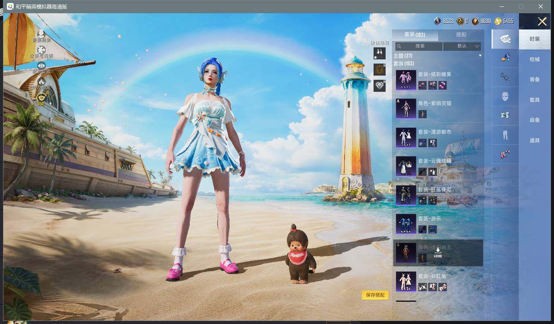This screenshot has width=554, height=324.
Task: Click the first item icon under 游乐
Action: coord(422,229)
